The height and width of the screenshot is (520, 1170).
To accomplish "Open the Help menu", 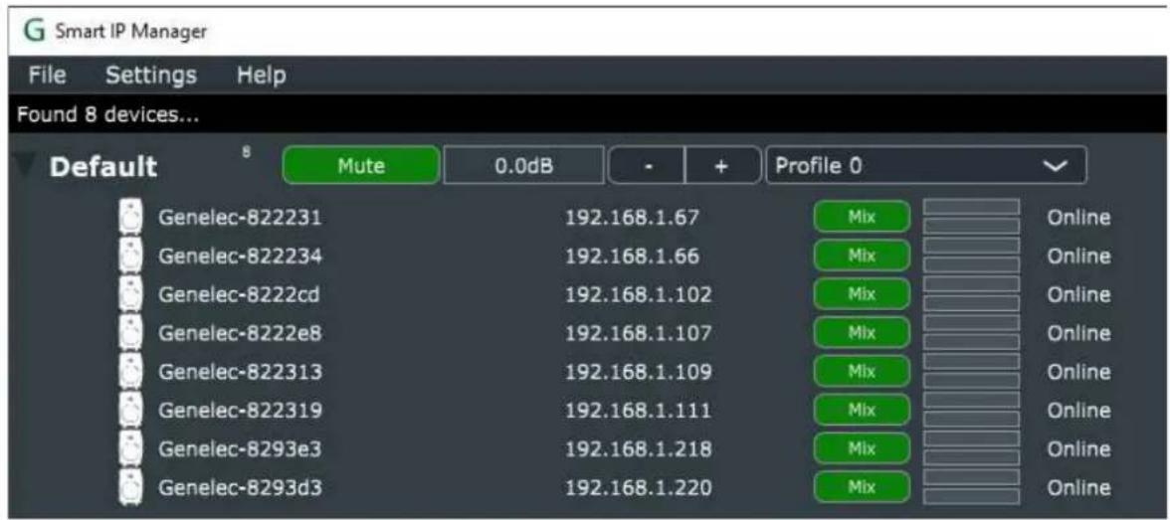I will 261,76.
